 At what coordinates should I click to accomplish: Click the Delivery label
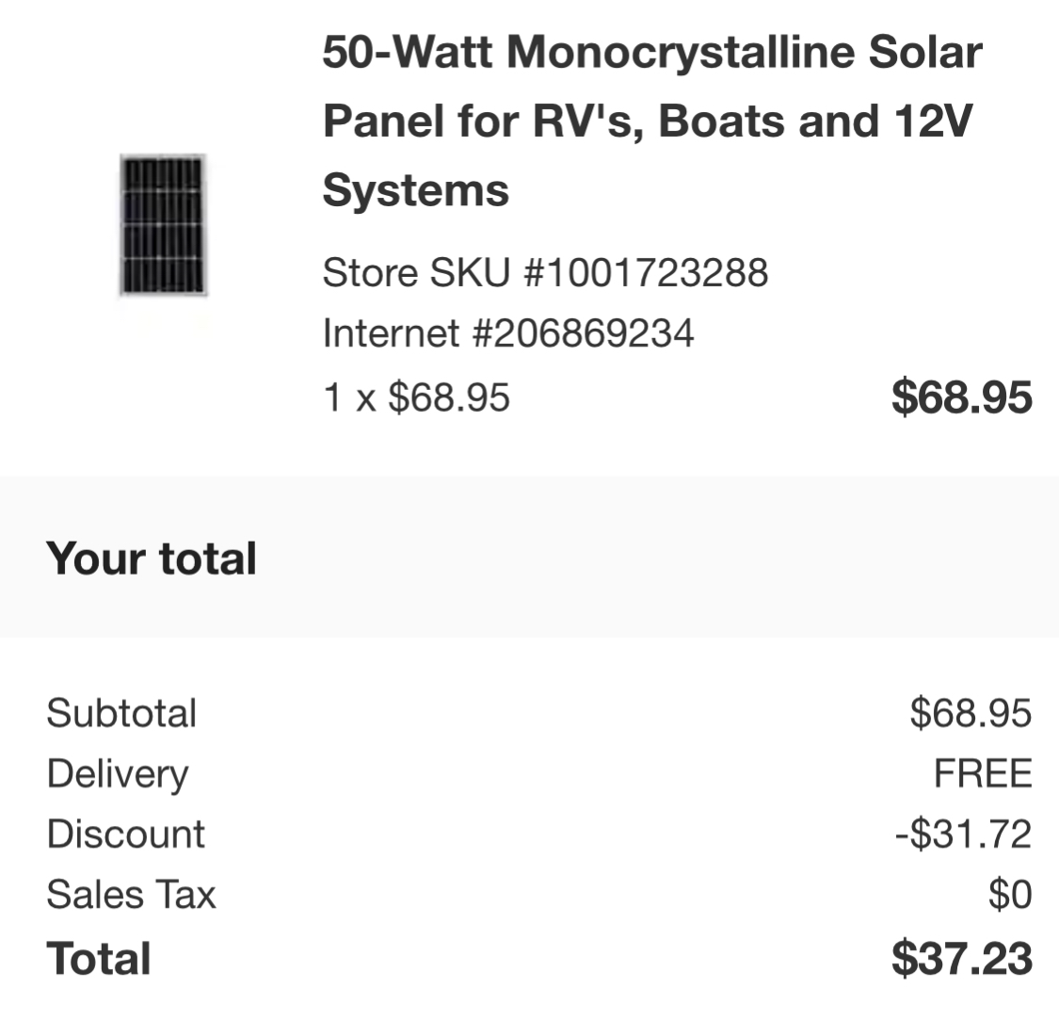(x=118, y=774)
